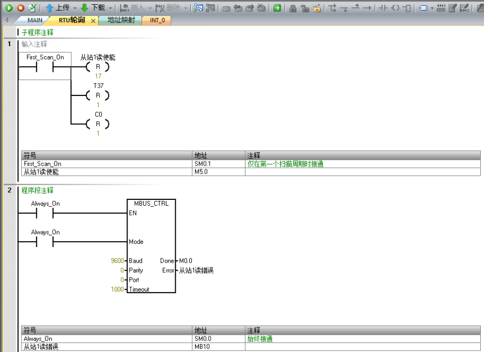This screenshot has height=352, width=484.
Task: Click the Timeout value 1000
Action: [117, 289]
